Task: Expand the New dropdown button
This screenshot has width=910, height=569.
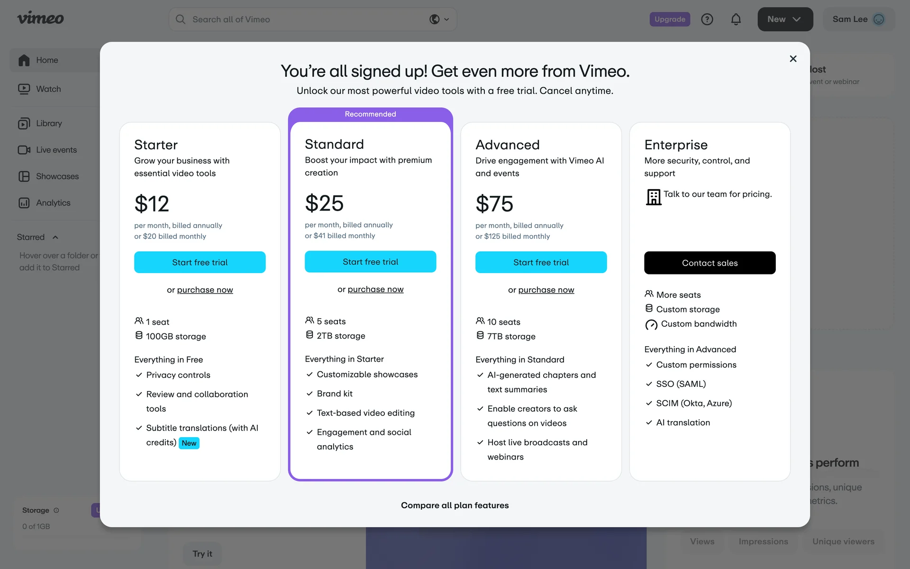Action: point(785,19)
